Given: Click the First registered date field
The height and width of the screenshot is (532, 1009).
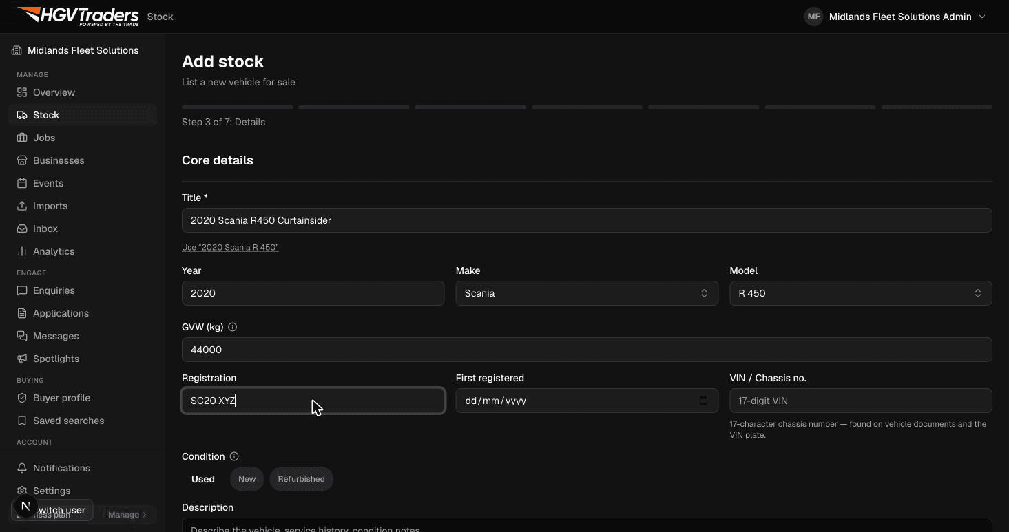Looking at the screenshot, I should click(x=587, y=401).
